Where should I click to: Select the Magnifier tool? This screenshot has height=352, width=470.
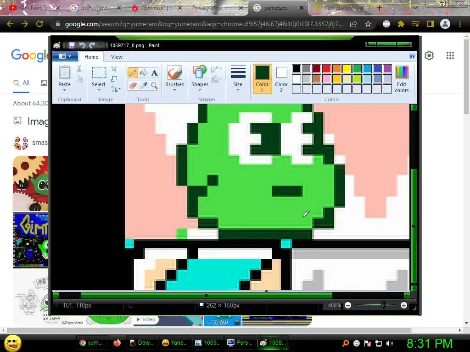click(154, 86)
